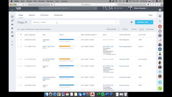This screenshot has height=97, width=172.
Task: Check the Топсервис lead row checkbox
Action: point(18,40)
